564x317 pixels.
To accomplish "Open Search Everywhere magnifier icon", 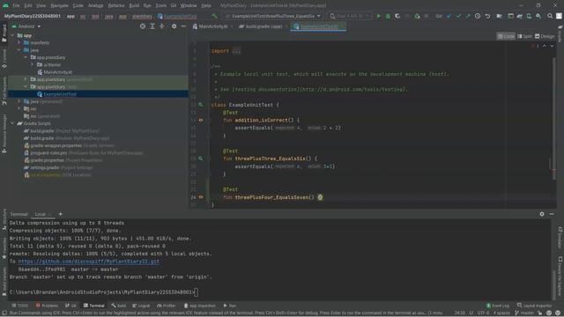I will tap(550, 16).
